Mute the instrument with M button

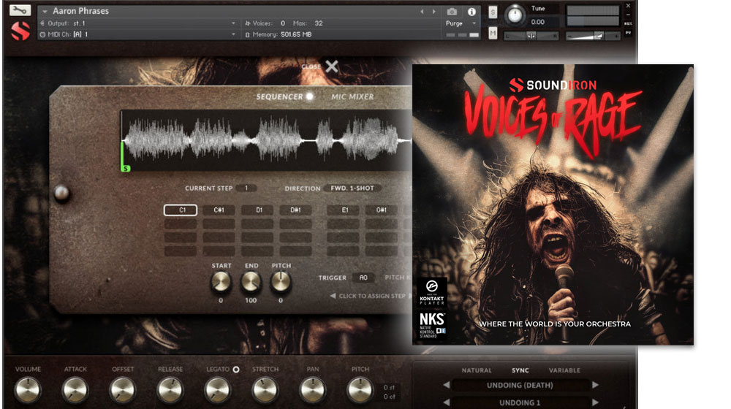point(493,33)
